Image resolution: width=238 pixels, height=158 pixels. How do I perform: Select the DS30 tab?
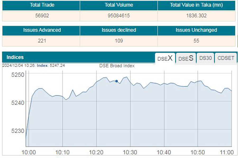click(205, 58)
